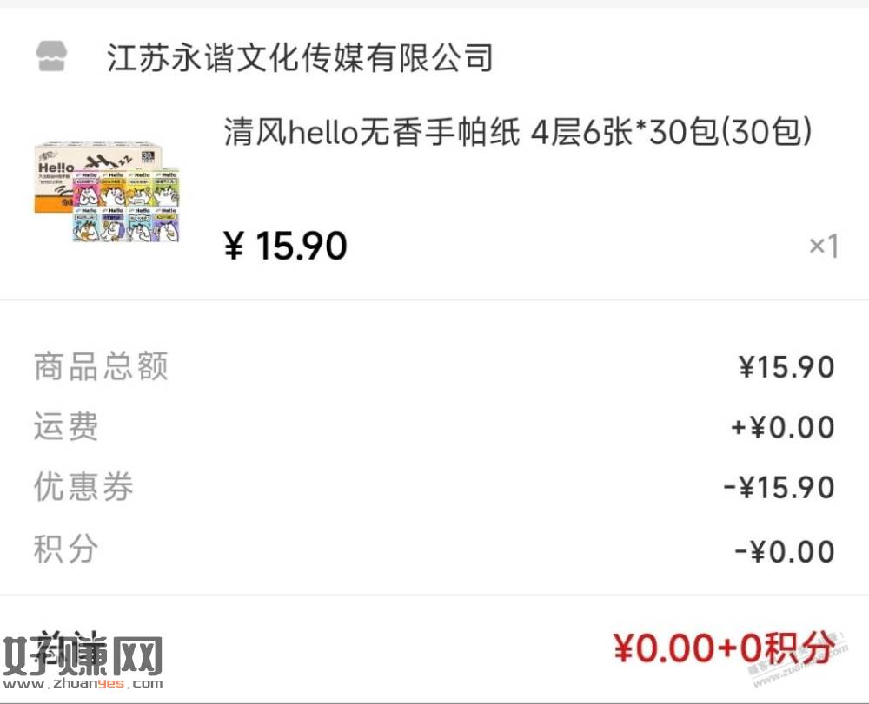869x704 pixels.
Task: Tap the ×1 quantity indicator
Action: click(824, 246)
